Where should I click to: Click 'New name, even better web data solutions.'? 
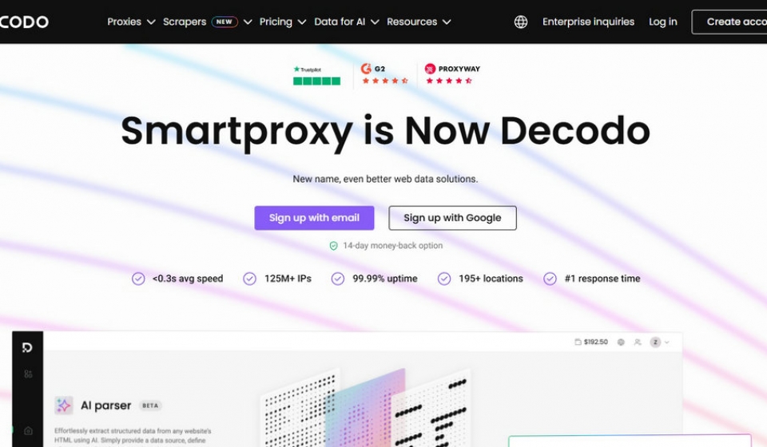click(385, 180)
